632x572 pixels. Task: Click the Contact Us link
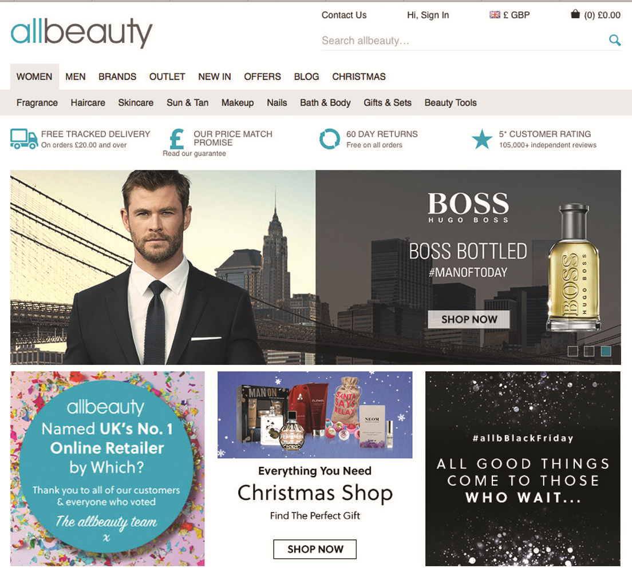(344, 15)
